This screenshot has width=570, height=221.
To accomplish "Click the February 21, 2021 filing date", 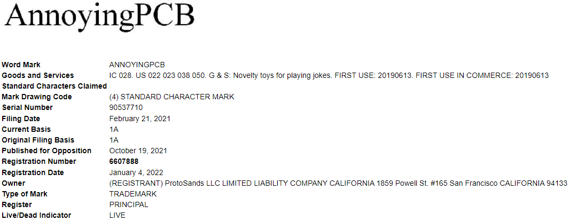I will (x=140, y=119).
